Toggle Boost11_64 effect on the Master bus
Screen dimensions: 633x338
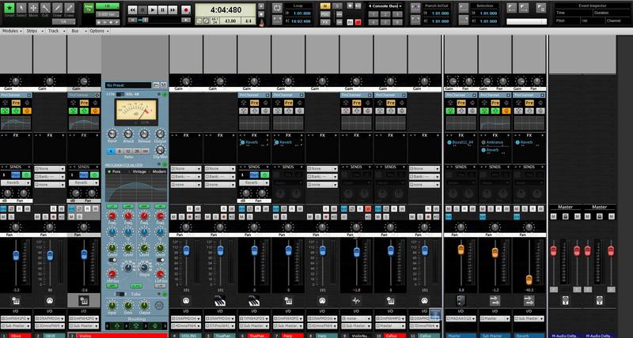pos(449,142)
